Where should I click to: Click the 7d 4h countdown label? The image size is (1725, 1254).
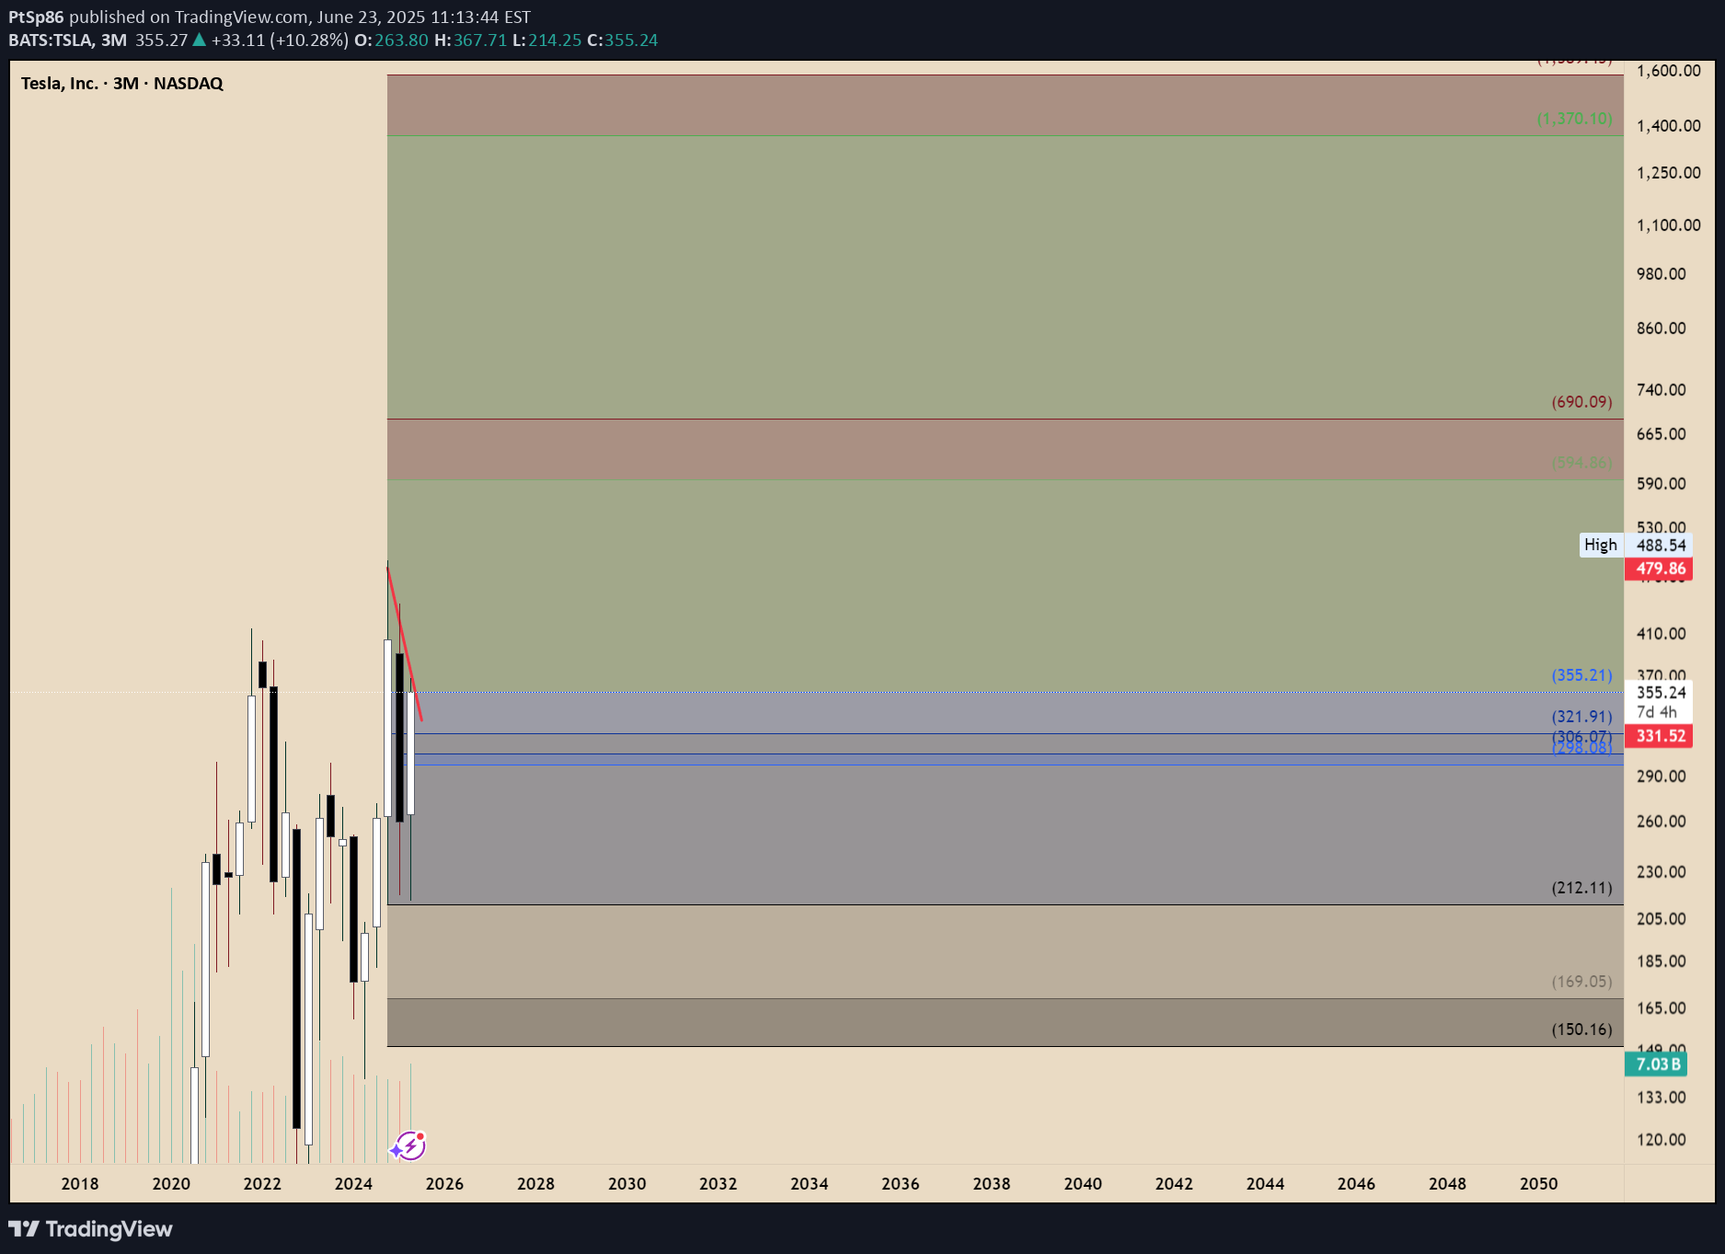1656,712
